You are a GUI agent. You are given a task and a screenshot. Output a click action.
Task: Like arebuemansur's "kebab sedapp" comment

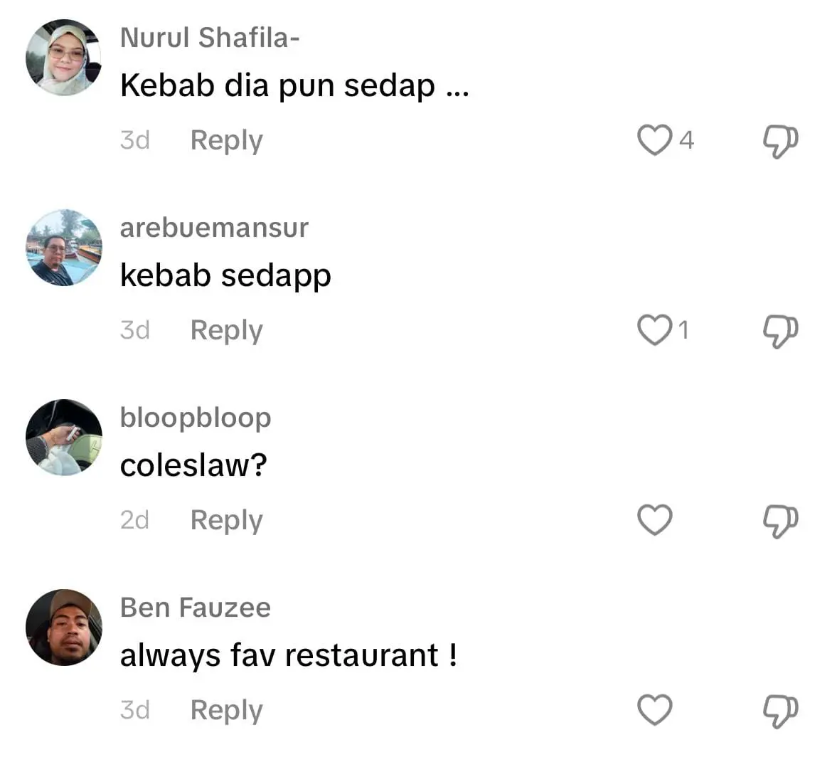point(654,329)
